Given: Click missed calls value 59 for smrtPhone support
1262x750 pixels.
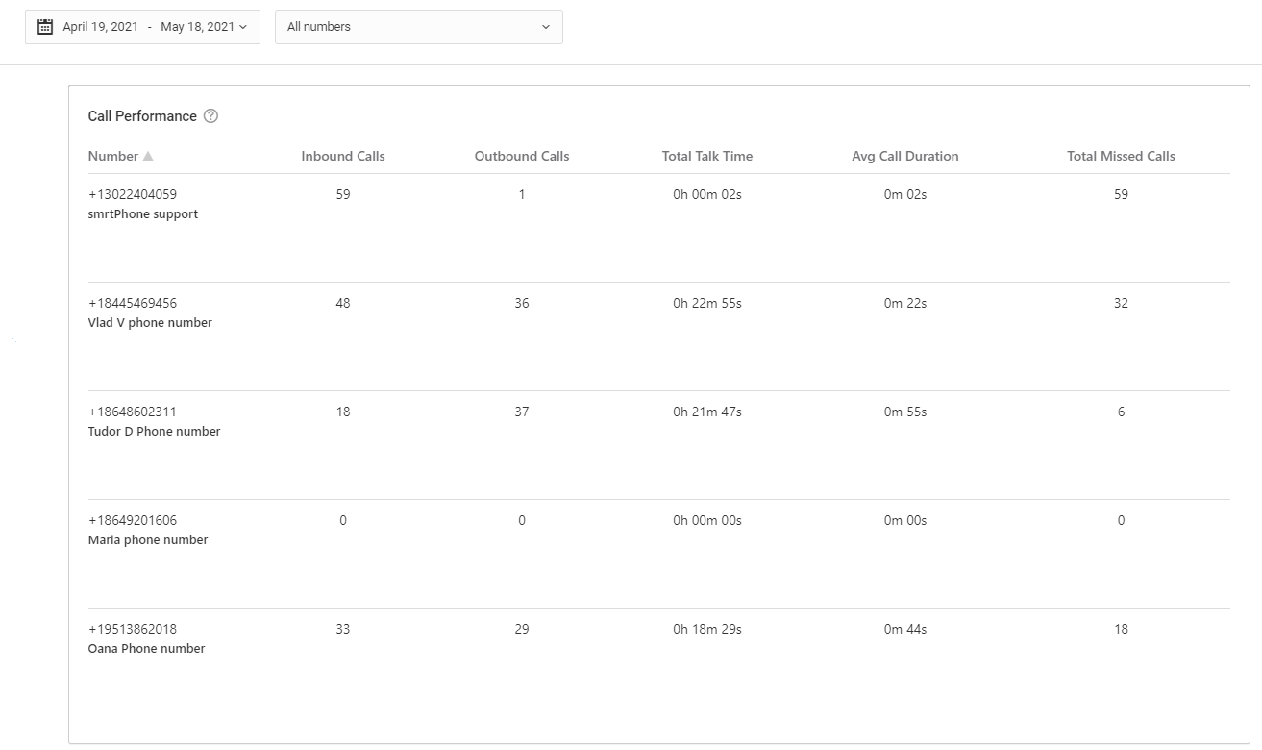Looking at the screenshot, I should (1121, 194).
